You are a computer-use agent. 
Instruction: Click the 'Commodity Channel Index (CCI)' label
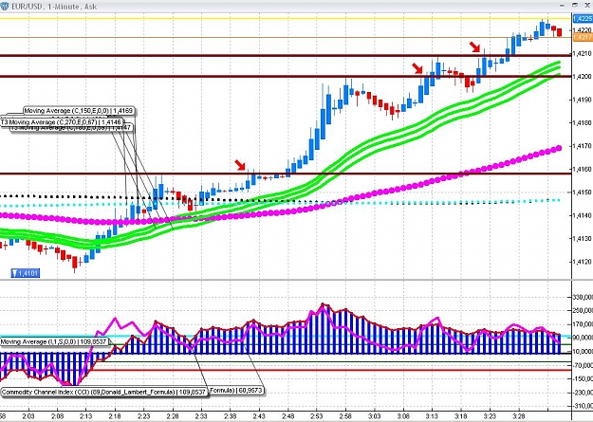point(104,392)
